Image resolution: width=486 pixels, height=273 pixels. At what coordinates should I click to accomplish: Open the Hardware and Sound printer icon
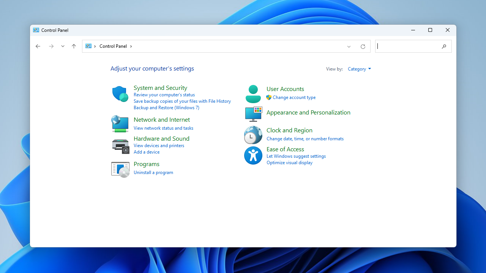[x=120, y=146]
